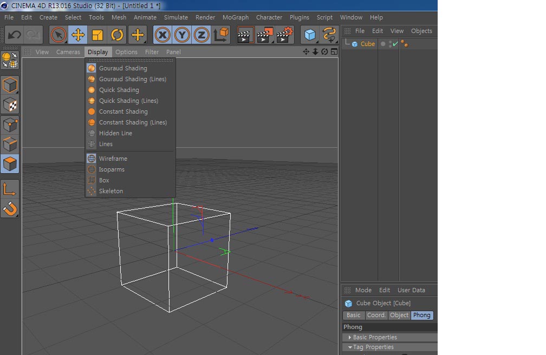Enable the Snapping magnet icon
This screenshot has width=546, height=355.
pyautogui.click(x=10, y=208)
